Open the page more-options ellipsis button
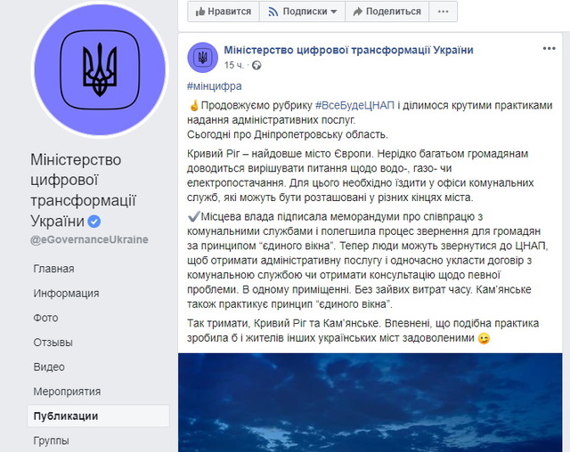The width and height of the screenshot is (570, 452). (443, 12)
